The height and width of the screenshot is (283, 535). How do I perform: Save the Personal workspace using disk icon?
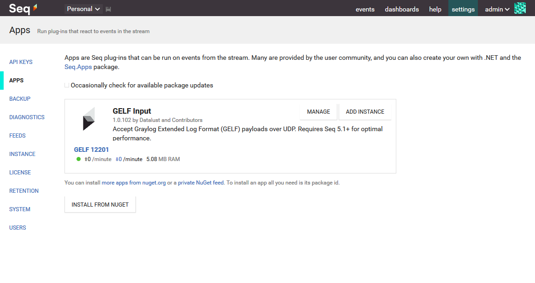(x=108, y=8)
